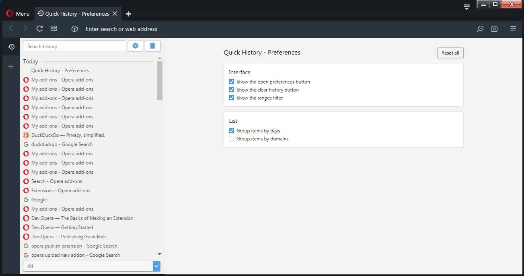Reload the current page
This screenshot has height=276, width=524.
[39, 28]
